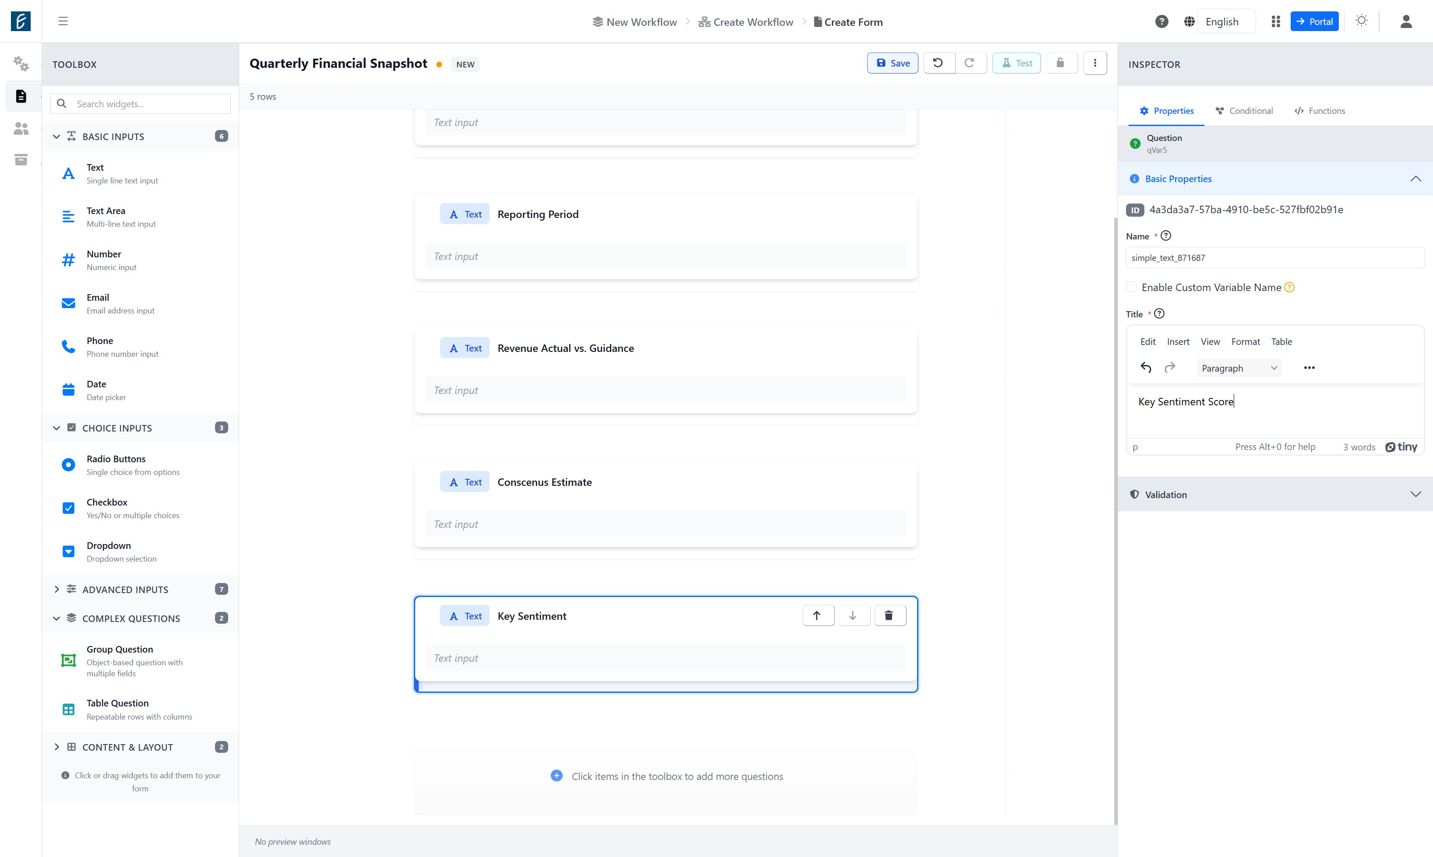This screenshot has height=857, width=1433.
Task: Open the hamburger menu icon
Action: point(63,21)
